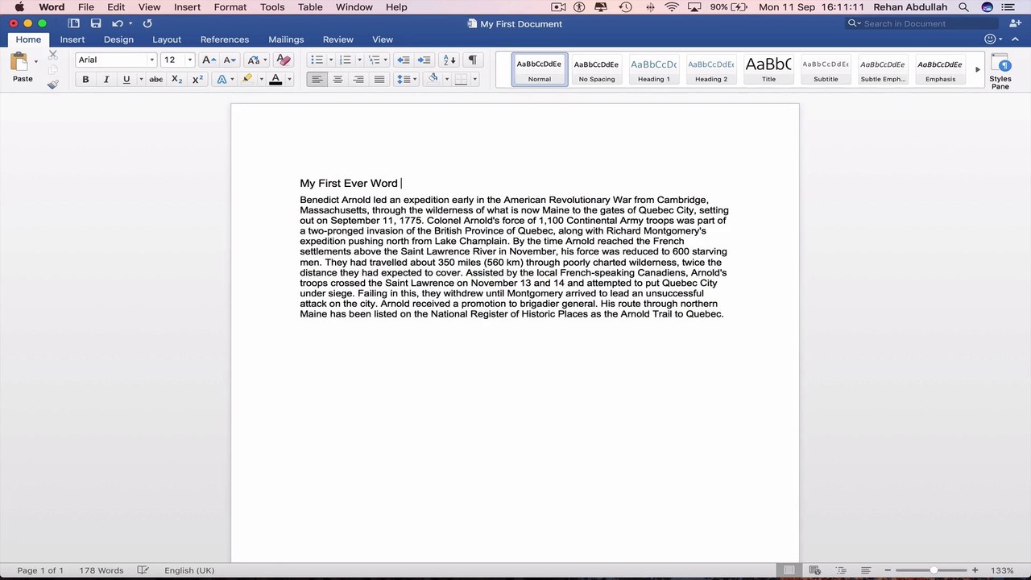
Task: Click the Save icon in title bar
Action: [96, 23]
